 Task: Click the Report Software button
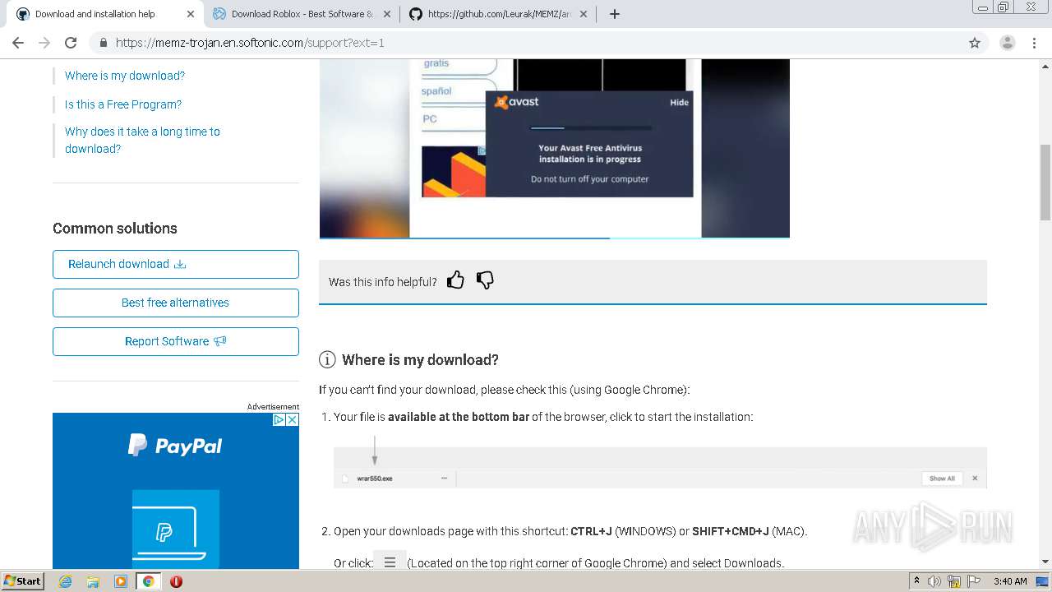[176, 341]
